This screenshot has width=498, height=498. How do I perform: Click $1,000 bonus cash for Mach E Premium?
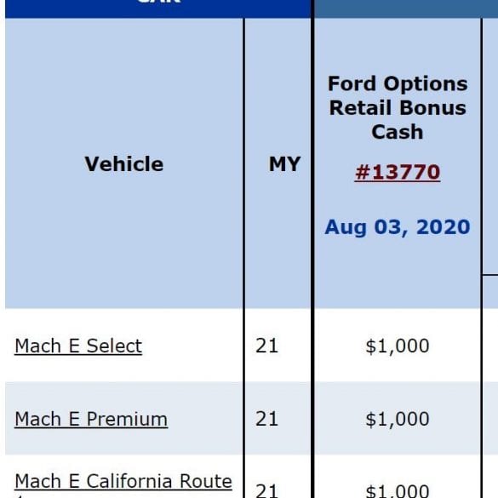pyautogui.click(x=398, y=419)
